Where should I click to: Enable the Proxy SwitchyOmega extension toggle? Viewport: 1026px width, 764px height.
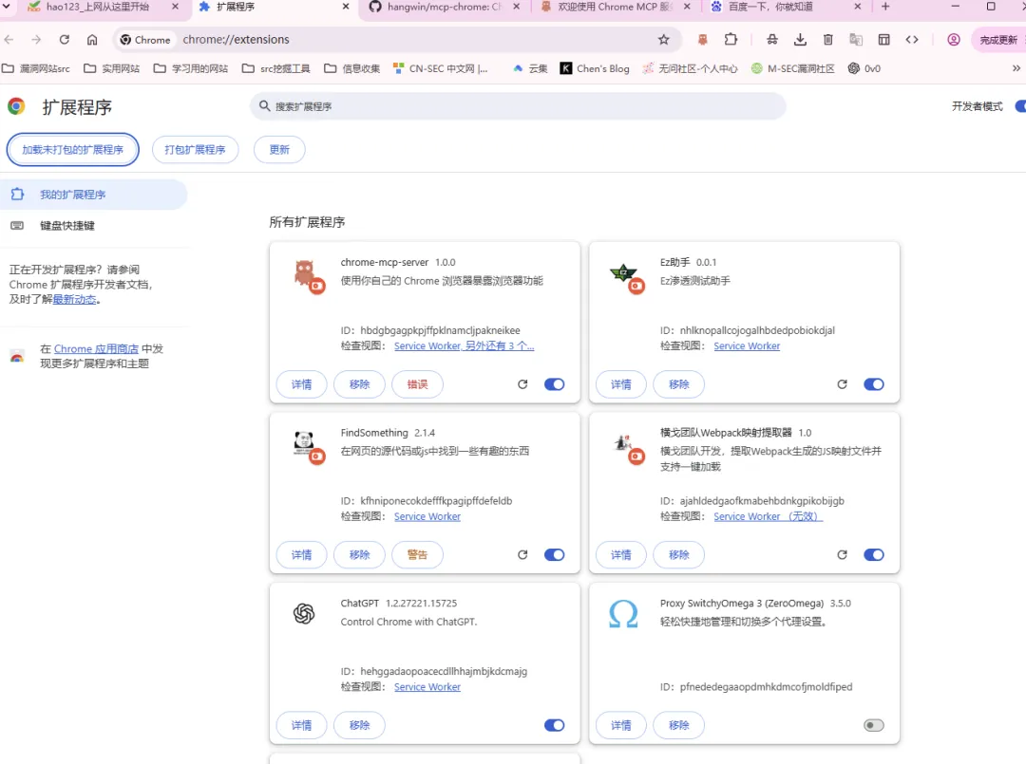pyautogui.click(x=874, y=725)
